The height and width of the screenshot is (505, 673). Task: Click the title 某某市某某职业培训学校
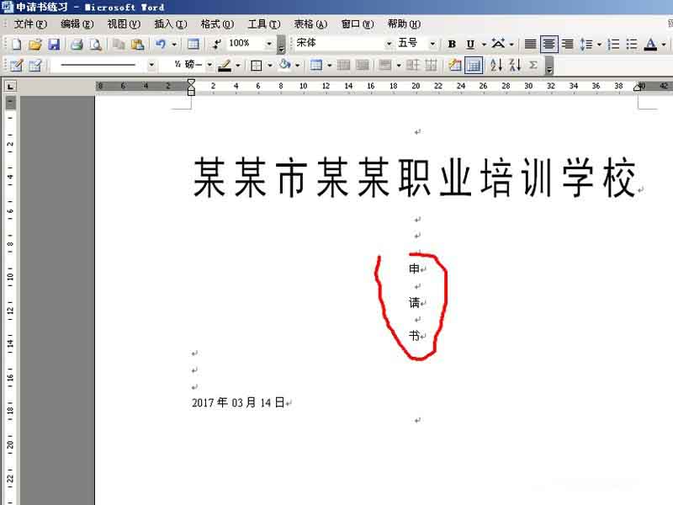click(x=414, y=178)
